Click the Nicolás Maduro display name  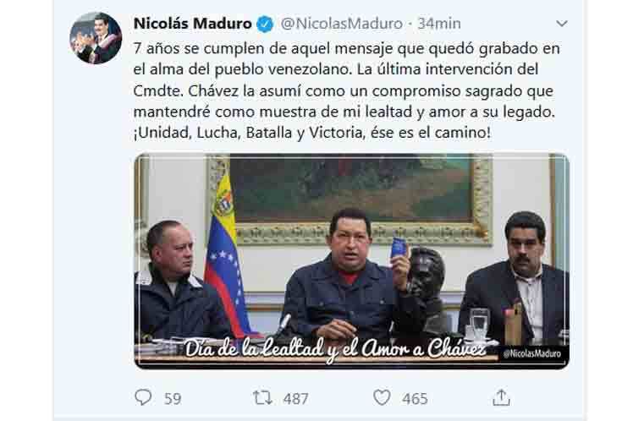pos(193,24)
